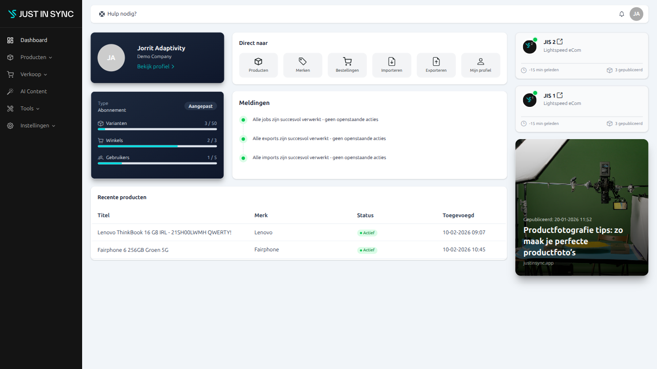Click the Aangepast subscription badge
This screenshot has height=369, width=657.
coord(200,106)
